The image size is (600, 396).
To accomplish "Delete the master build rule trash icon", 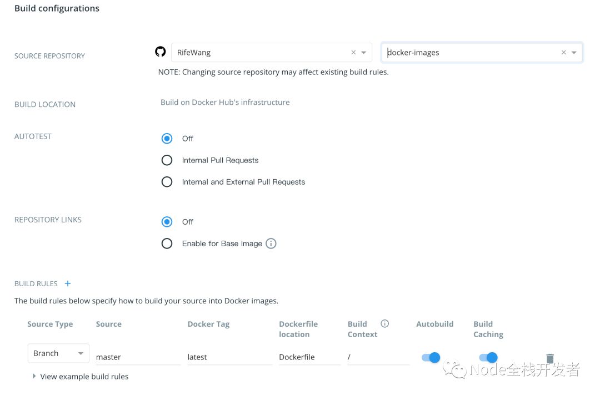I will tap(549, 358).
